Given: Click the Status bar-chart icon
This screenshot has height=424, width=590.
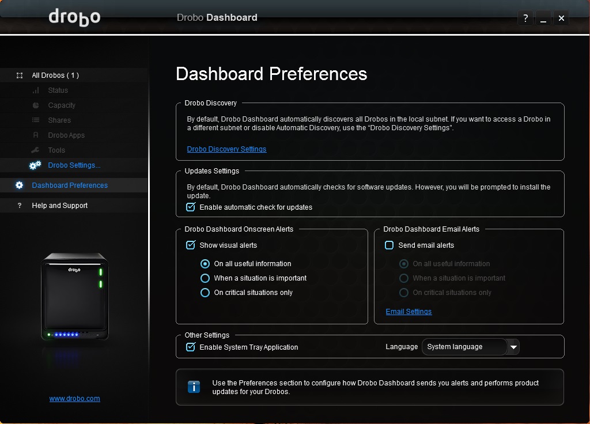Looking at the screenshot, I should 36,90.
